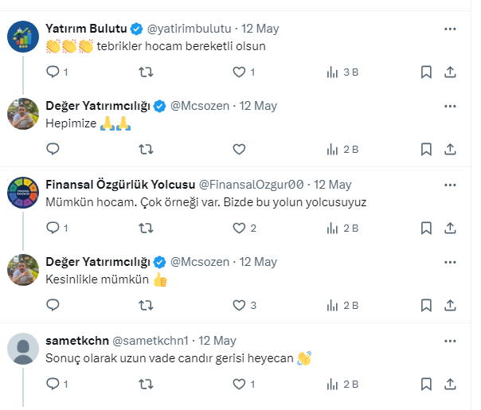Retweet the sametkchn tweet
This screenshot has width=481, height=410.
(147, 384)
